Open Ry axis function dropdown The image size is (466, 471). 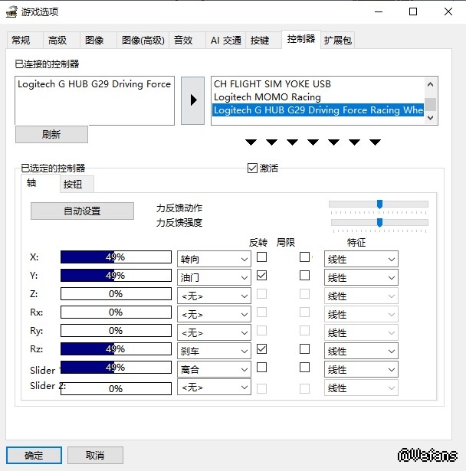[214, 332]
